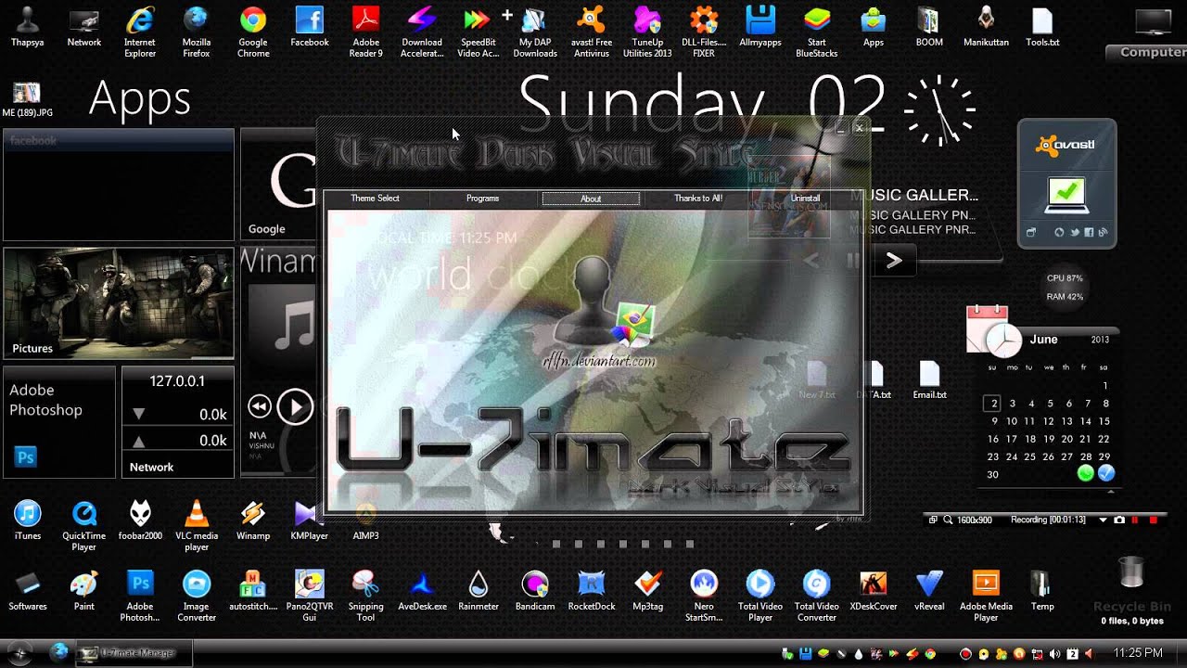Select June 2 in the calendar widget

[x=993, y=404]
